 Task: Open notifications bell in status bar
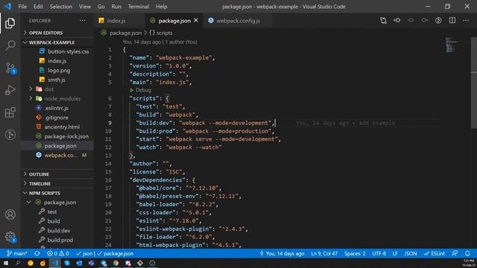467,253
